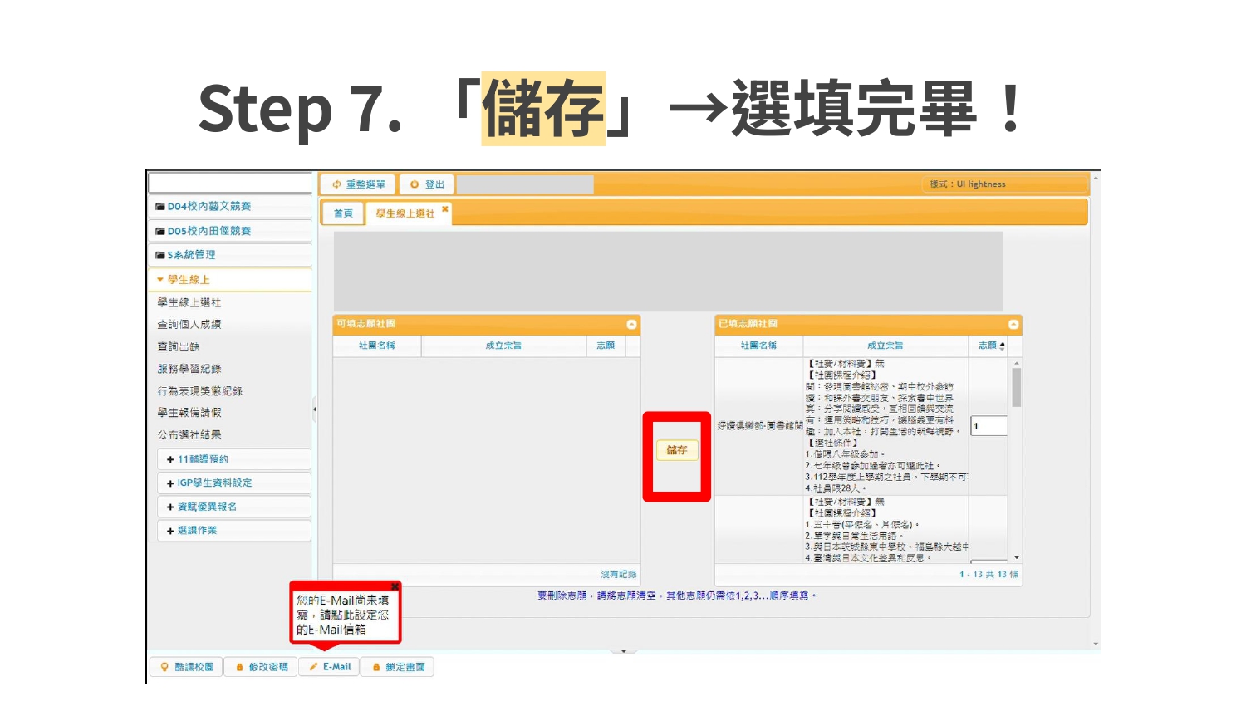
Task: Expand the 11輔導預約 section
Action: click(x=170, y=459)
